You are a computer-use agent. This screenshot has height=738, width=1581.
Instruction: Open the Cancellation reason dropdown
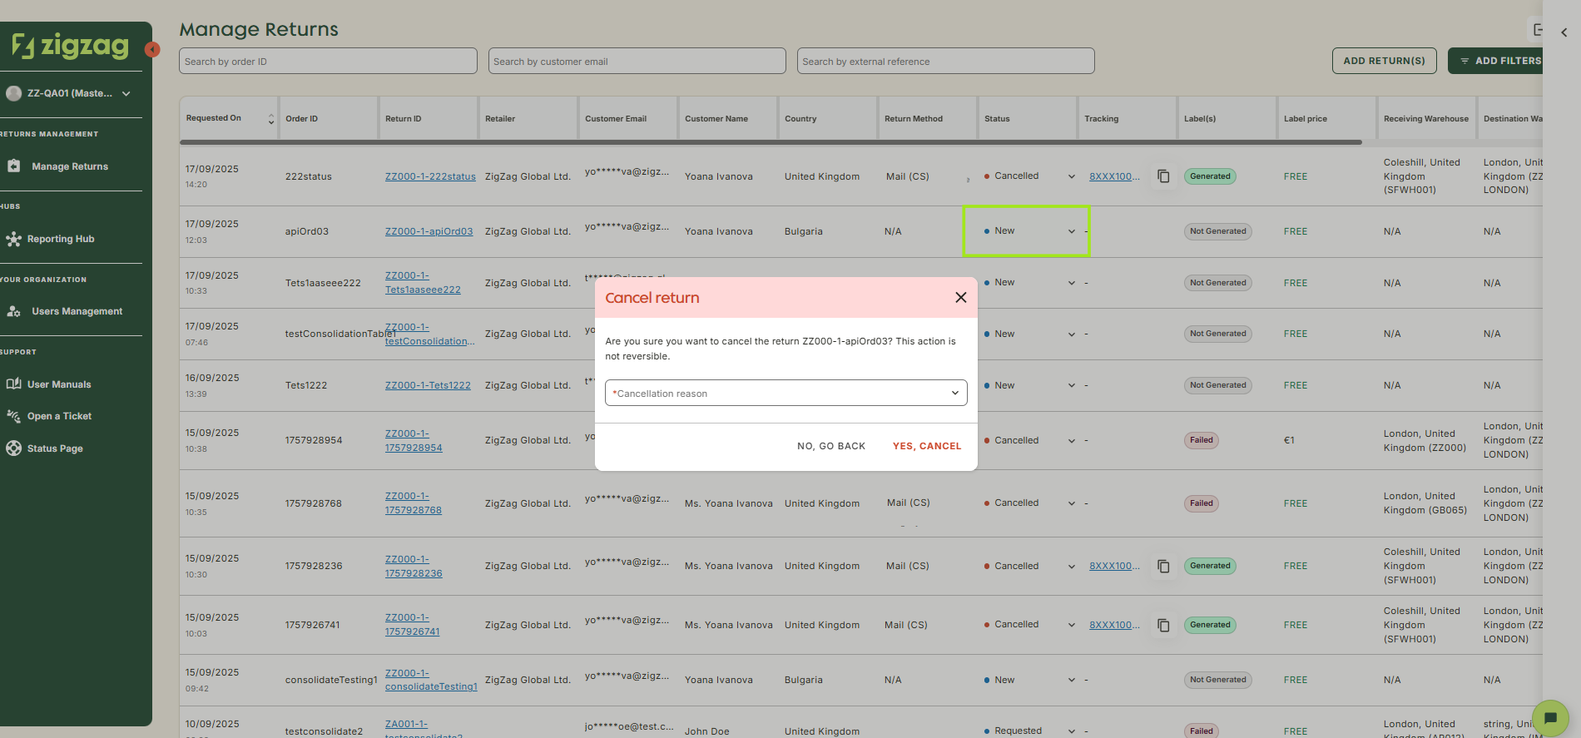pyautogui.click(x=786, y=394)
